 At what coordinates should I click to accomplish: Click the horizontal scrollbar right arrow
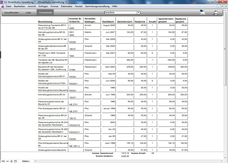(x=222, y=161)
